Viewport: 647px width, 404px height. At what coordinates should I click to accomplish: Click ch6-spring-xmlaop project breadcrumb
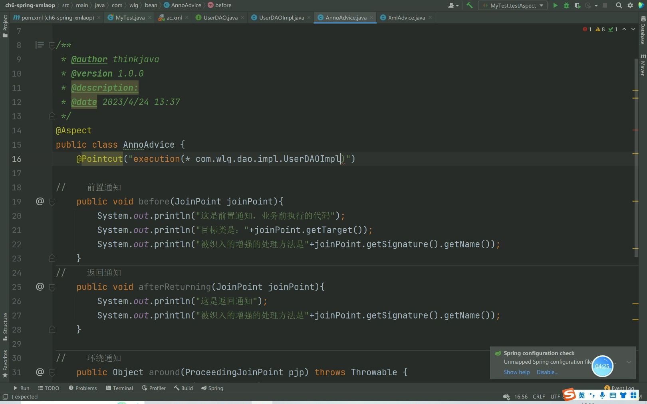(x=30, y=5)
